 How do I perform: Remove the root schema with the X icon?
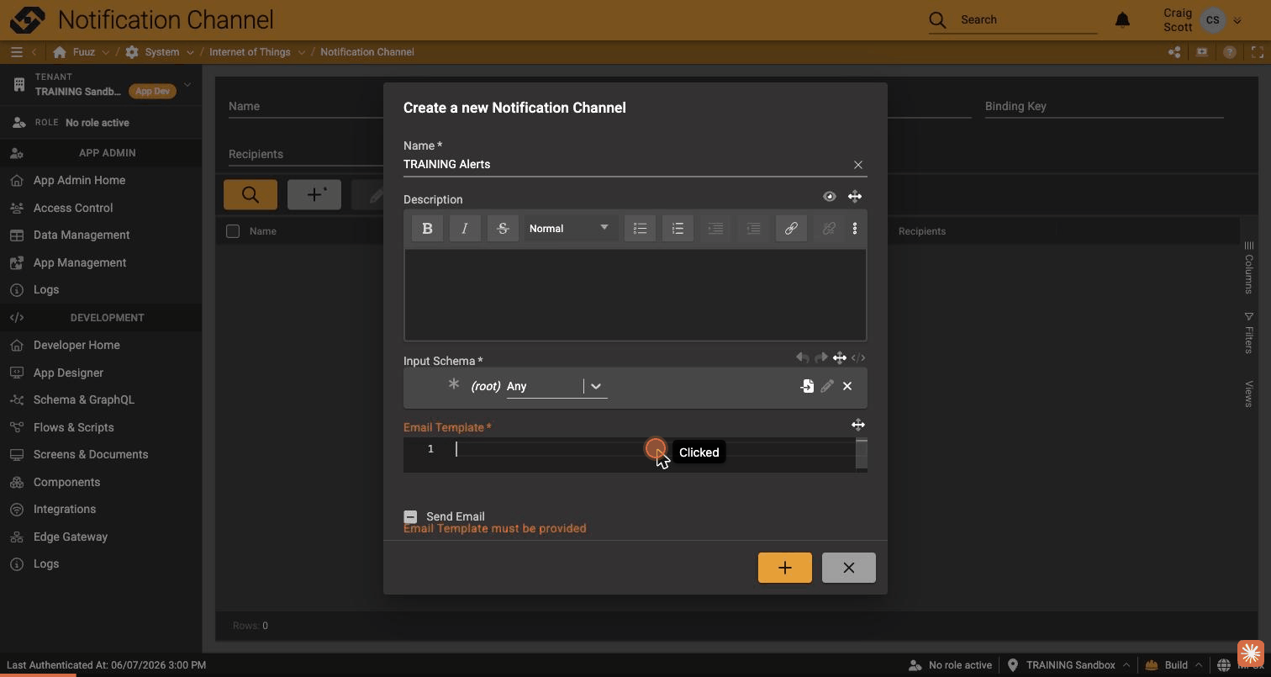click(847, 386)
